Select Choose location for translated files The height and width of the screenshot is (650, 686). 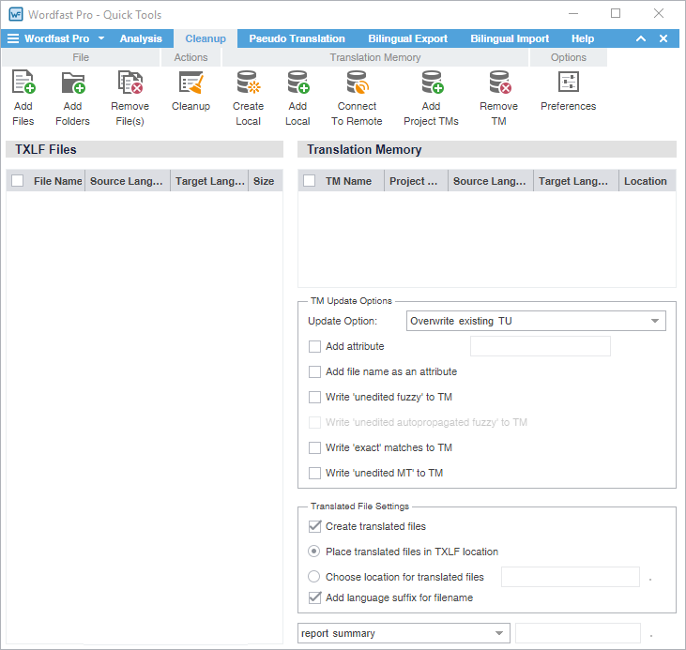tap(313, 577)
